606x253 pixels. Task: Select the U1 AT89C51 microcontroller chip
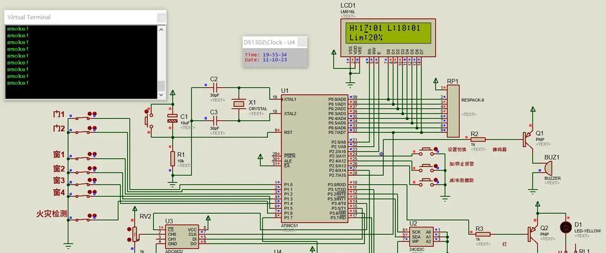[314, 158]
